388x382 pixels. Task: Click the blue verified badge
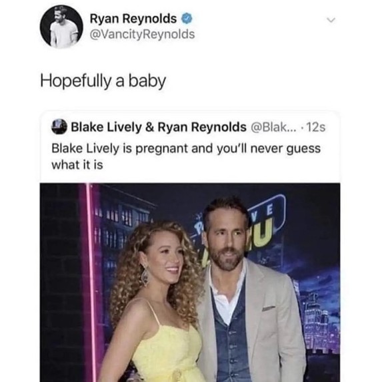(187, 19)
